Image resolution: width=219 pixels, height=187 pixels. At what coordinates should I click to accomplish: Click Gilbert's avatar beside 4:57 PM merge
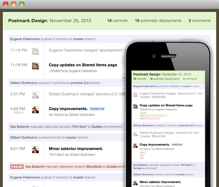click(x=36, y=95)
